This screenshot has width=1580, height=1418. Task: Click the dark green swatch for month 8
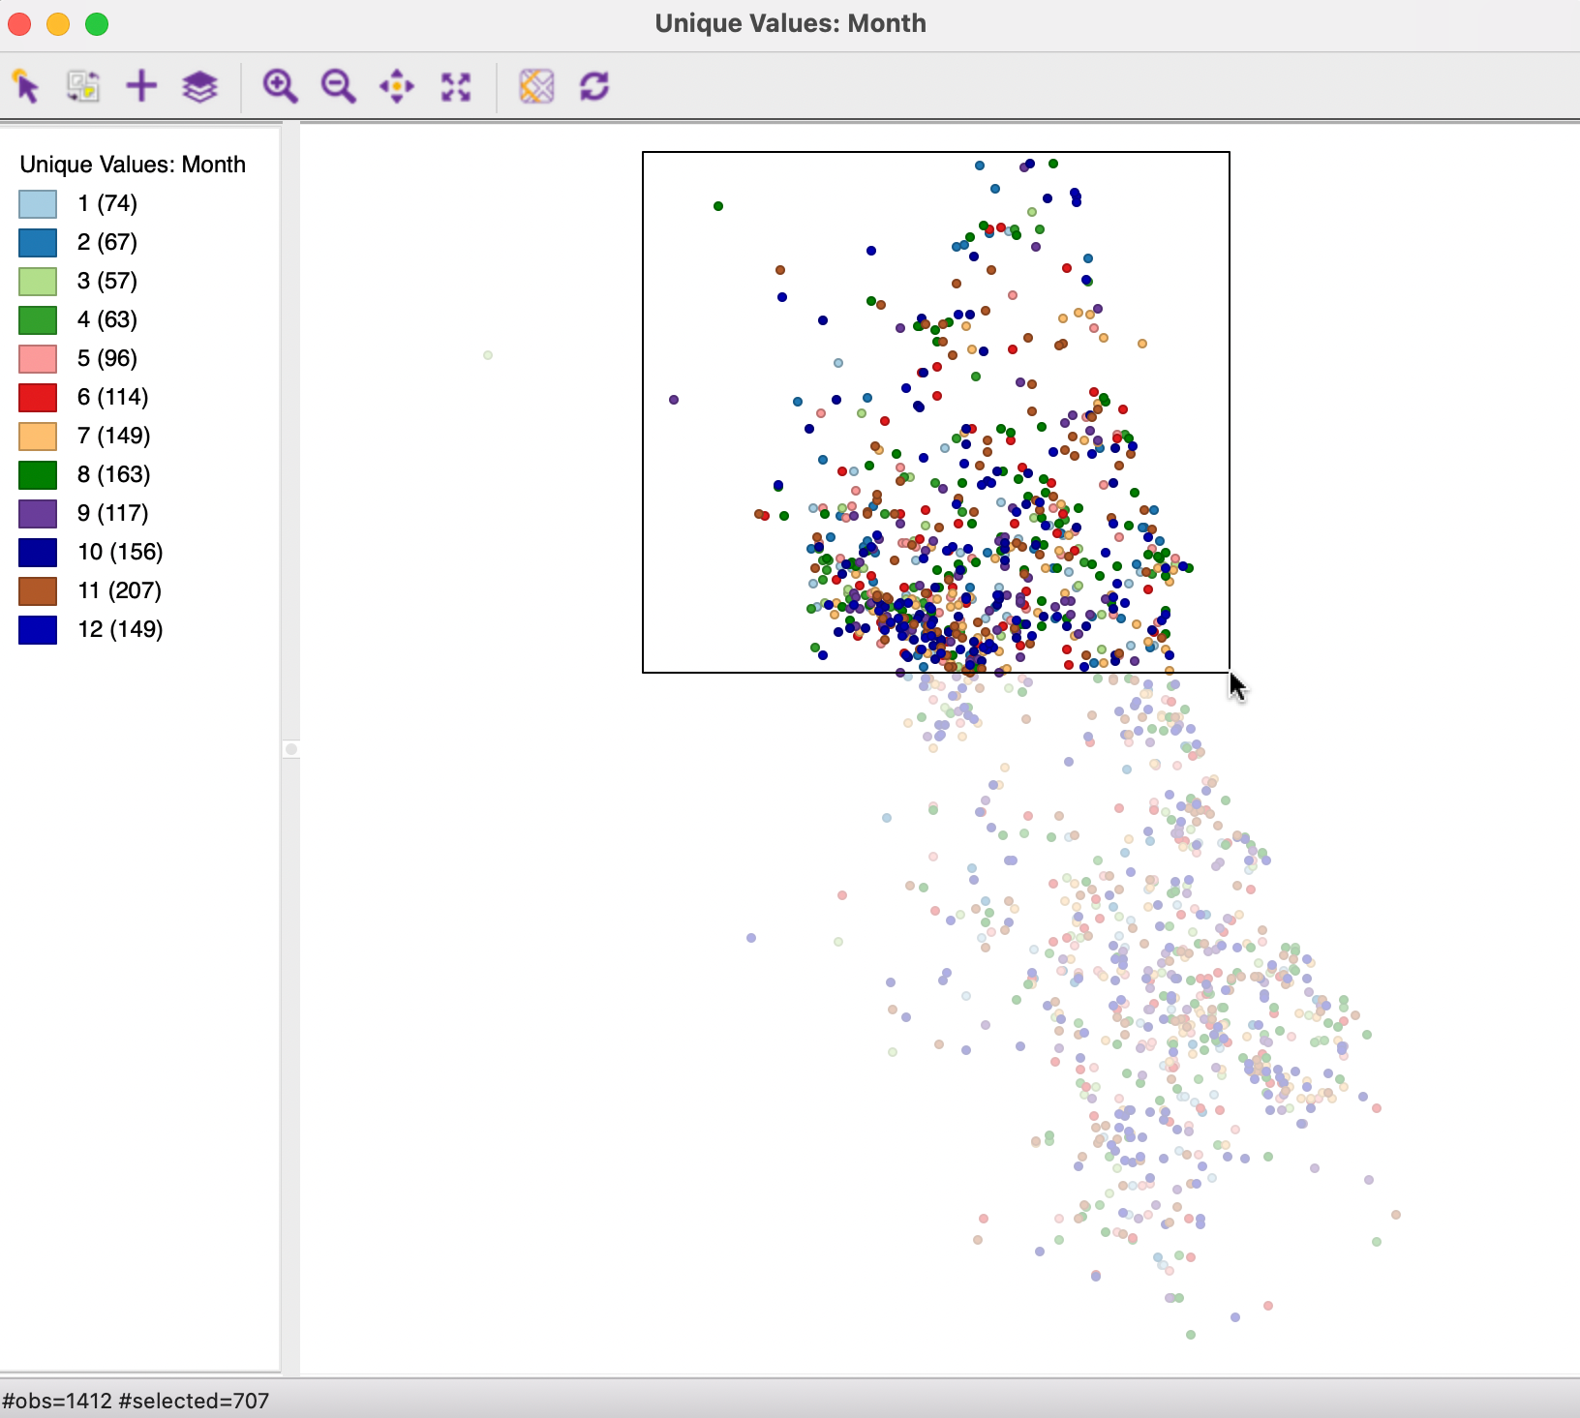pyautogui.click(x=38, y=475)
